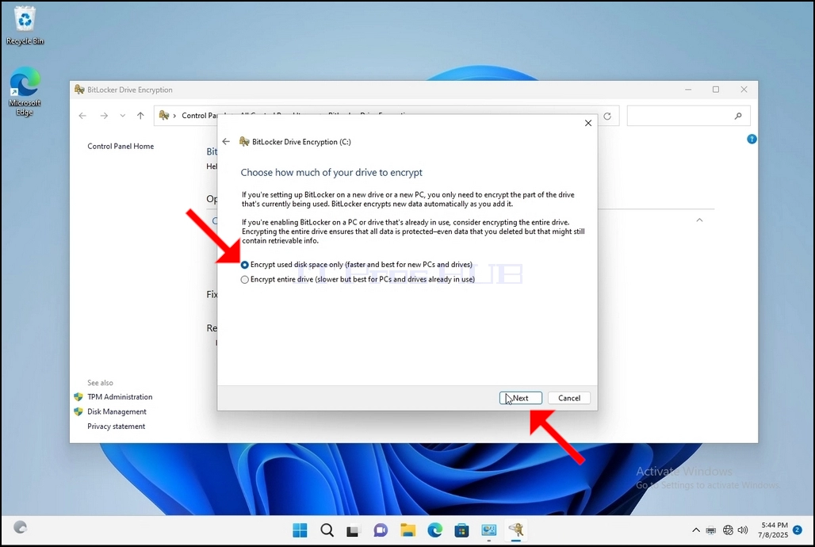Click the BitLocker icon in the address bar
815x547 pixels.
[x=164, y=116]
